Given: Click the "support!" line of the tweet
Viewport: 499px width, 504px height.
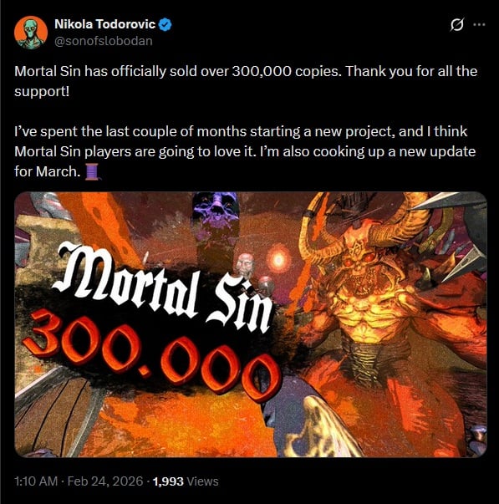Looking at the screenshot, I should click(x=42, y=92).
